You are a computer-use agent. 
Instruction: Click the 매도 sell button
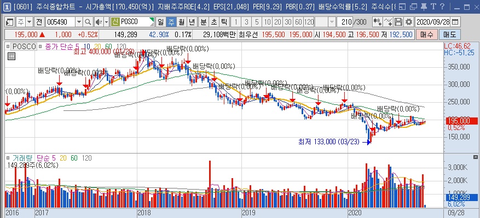click(450, 34)
